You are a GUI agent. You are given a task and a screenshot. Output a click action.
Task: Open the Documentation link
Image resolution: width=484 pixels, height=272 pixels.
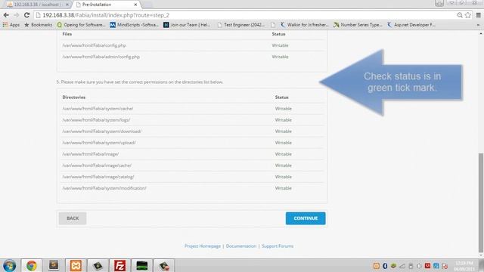point(241,246)
